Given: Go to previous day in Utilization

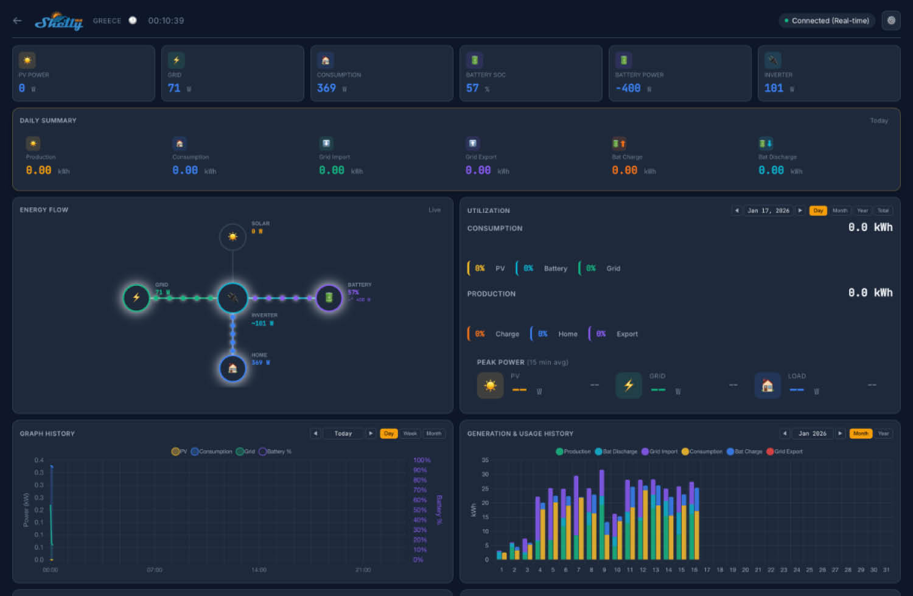Looking at the screenshot, I should 736,210.
